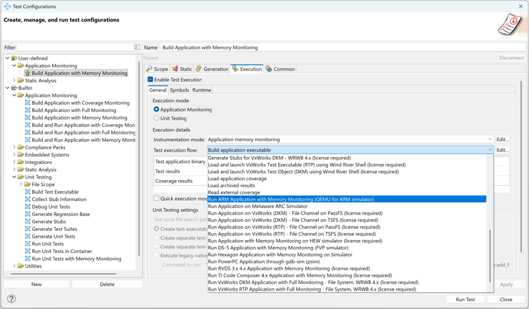This screenshot has width=529, height=309.
Task: Click the Embedded Systems folder icon
Action: [x=21, y=155]
